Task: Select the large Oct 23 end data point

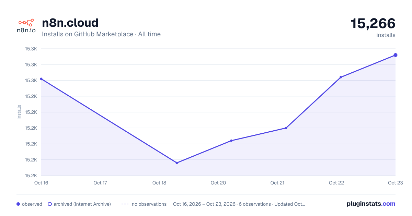Action: point(396,55)
